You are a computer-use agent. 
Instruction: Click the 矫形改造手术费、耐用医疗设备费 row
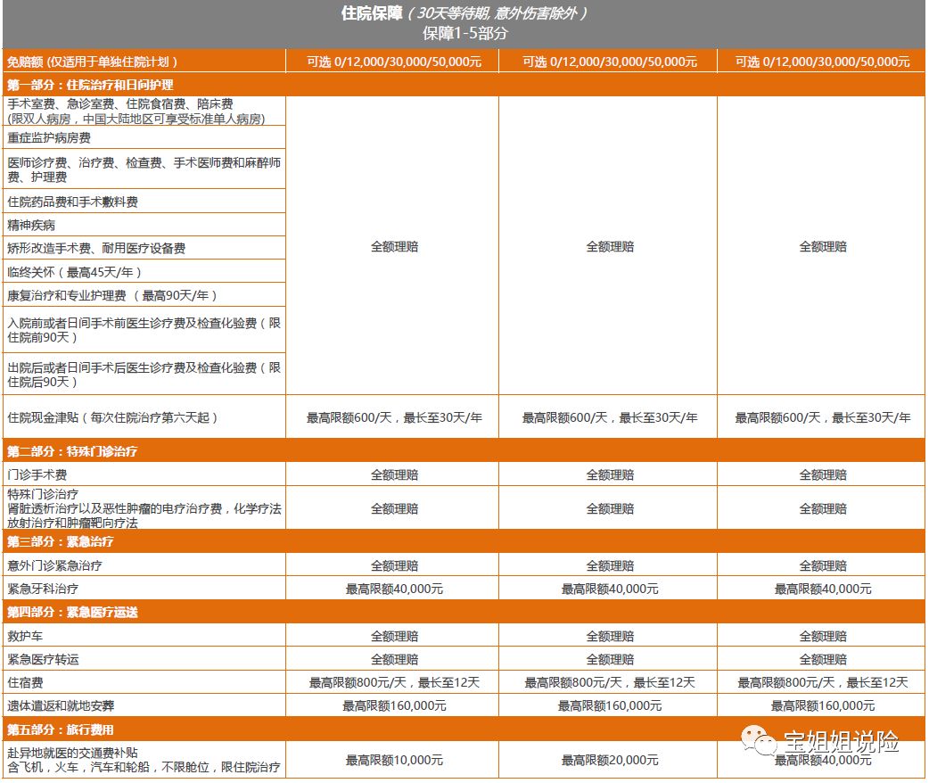click(x=144, y=248)
